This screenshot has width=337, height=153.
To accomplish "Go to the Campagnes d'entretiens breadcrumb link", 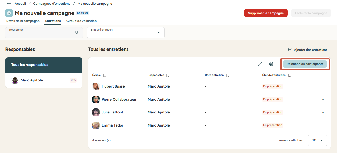I will click(x=52, y=4).
